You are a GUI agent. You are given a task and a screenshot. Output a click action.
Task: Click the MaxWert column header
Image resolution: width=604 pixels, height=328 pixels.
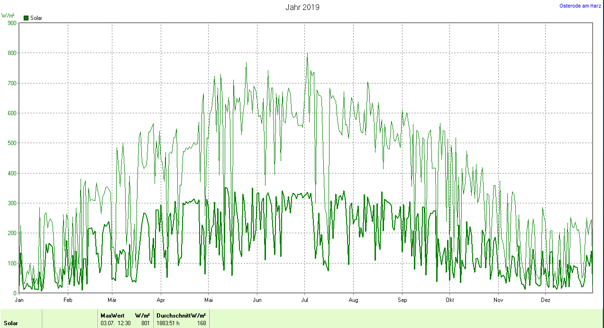(112, 316)
